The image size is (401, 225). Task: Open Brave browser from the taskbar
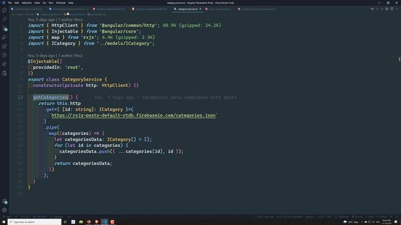click(96, 222)
